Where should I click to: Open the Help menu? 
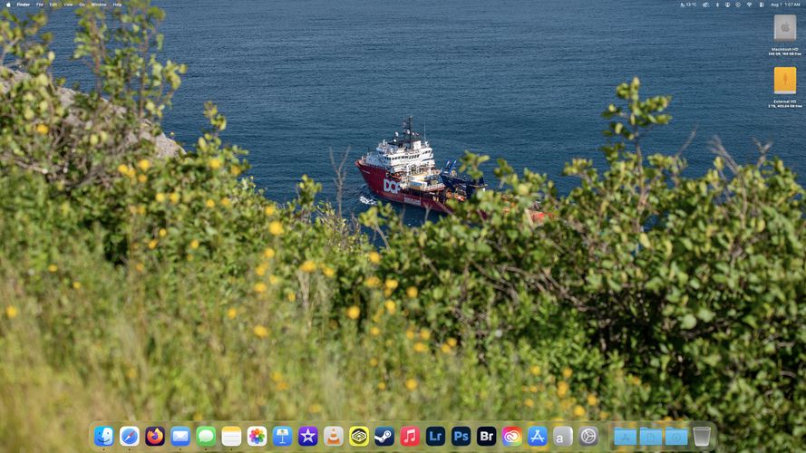click(117, 5)
